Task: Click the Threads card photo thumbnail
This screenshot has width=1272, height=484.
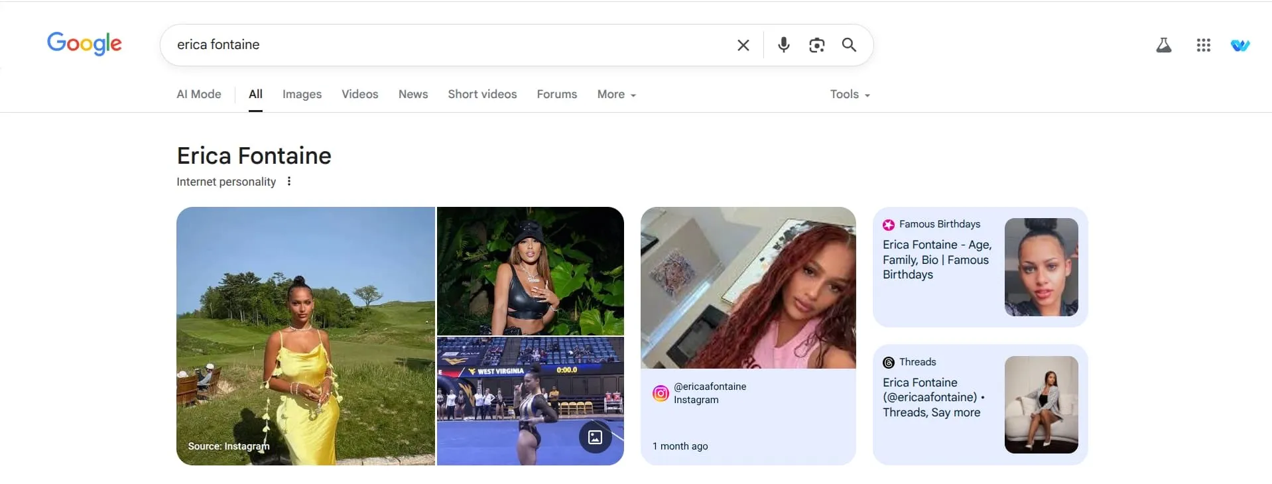Action: (x=1041, y=404)
